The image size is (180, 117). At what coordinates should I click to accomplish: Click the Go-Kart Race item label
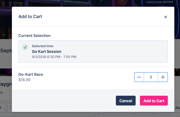click(31, 74)
